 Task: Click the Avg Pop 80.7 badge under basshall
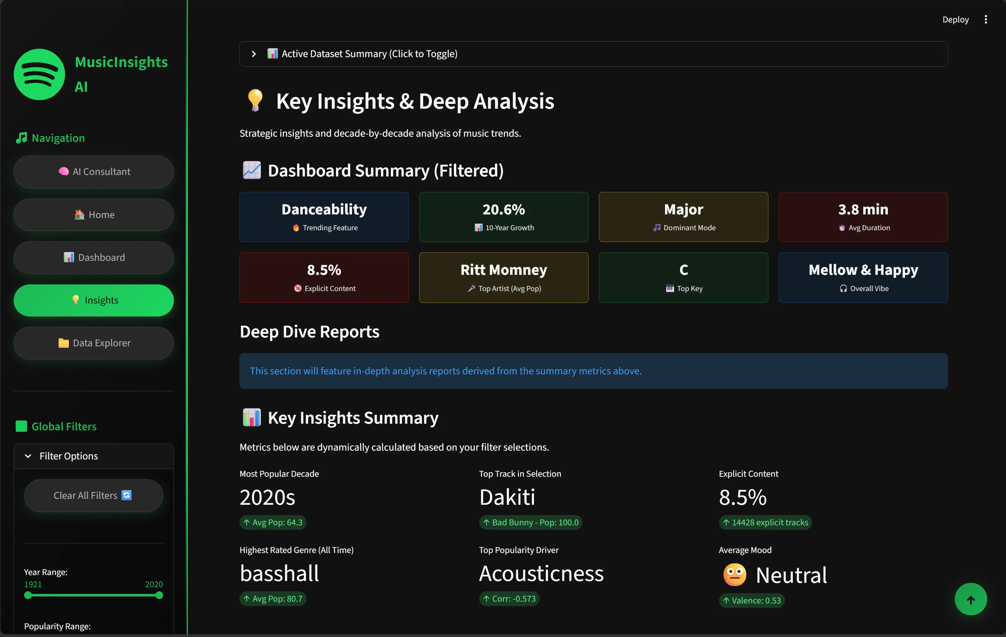pyautogui.click(x=272, y=598)
